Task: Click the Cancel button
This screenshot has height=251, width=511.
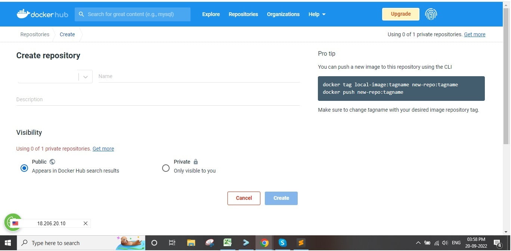Action: (x=244, y=198)
